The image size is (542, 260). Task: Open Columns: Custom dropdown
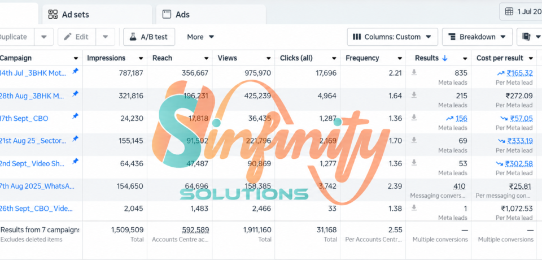392,37
